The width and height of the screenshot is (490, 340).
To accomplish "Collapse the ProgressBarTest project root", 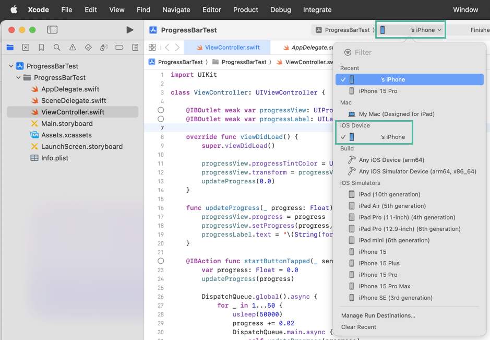I will point(11,66).
